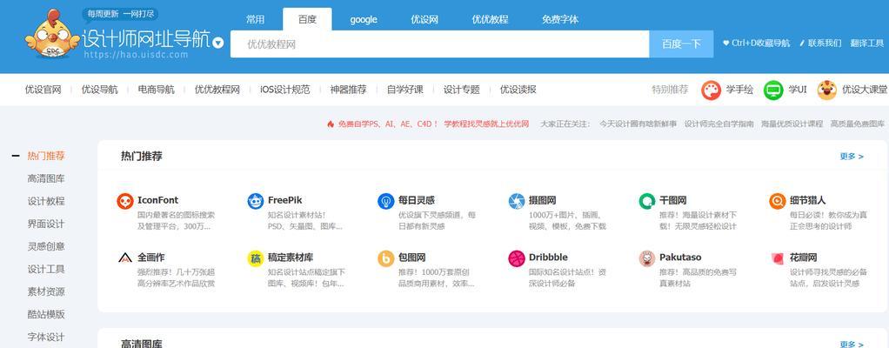Open the FreePik robot icon
This screenshot has width=889, height=348.
(x=255, y=201)
